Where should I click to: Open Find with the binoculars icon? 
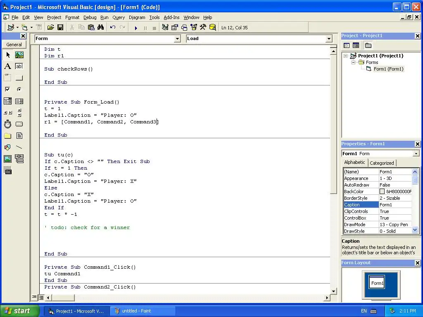coord(101,28)
